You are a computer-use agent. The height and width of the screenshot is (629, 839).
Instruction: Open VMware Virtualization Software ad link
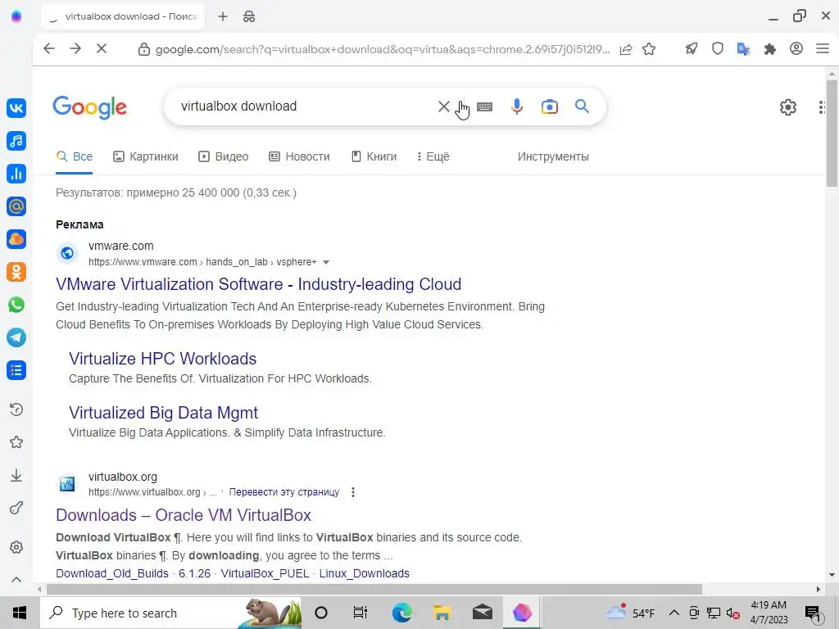pyautogui.click(x=258, y=284)
